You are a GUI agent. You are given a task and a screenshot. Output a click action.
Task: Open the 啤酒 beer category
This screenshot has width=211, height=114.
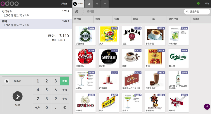tap(141, 19)
